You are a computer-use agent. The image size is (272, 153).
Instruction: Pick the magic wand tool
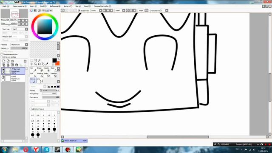(x=40, y=60)
